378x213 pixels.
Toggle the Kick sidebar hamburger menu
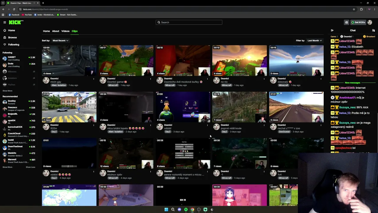[x=5, y=22]
